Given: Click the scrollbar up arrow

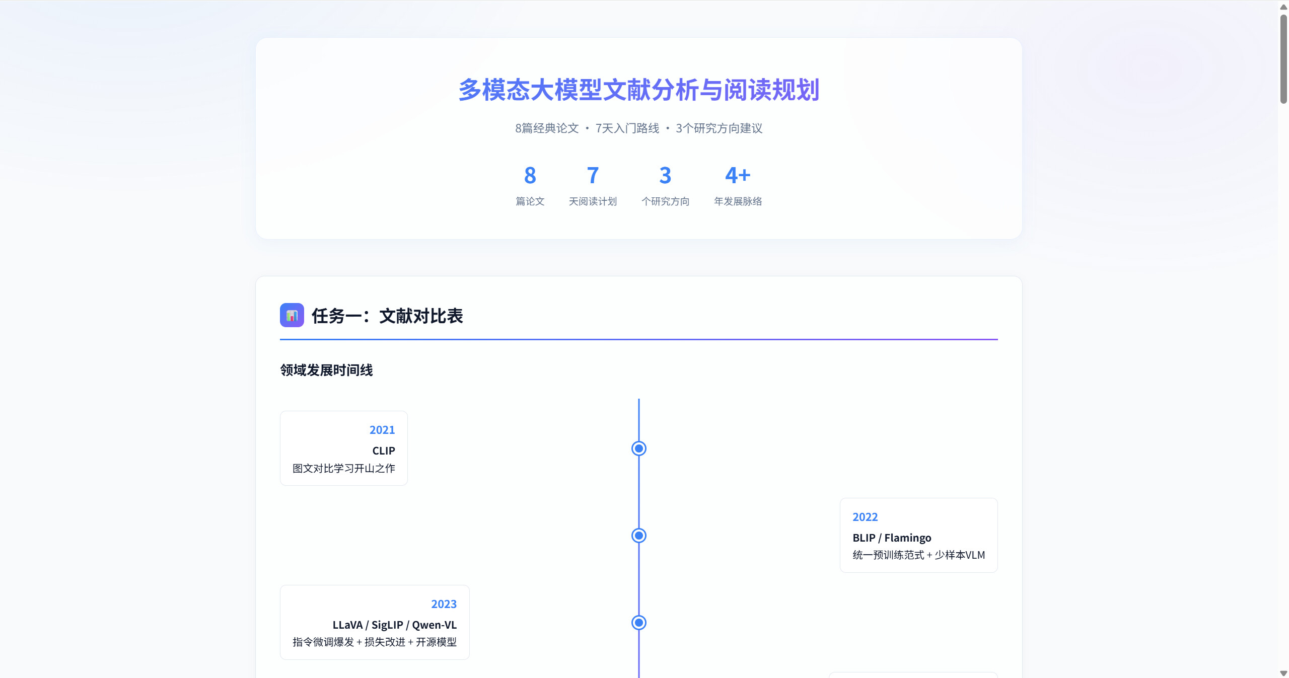Looking at the screenshot, I should point(1283,7).
